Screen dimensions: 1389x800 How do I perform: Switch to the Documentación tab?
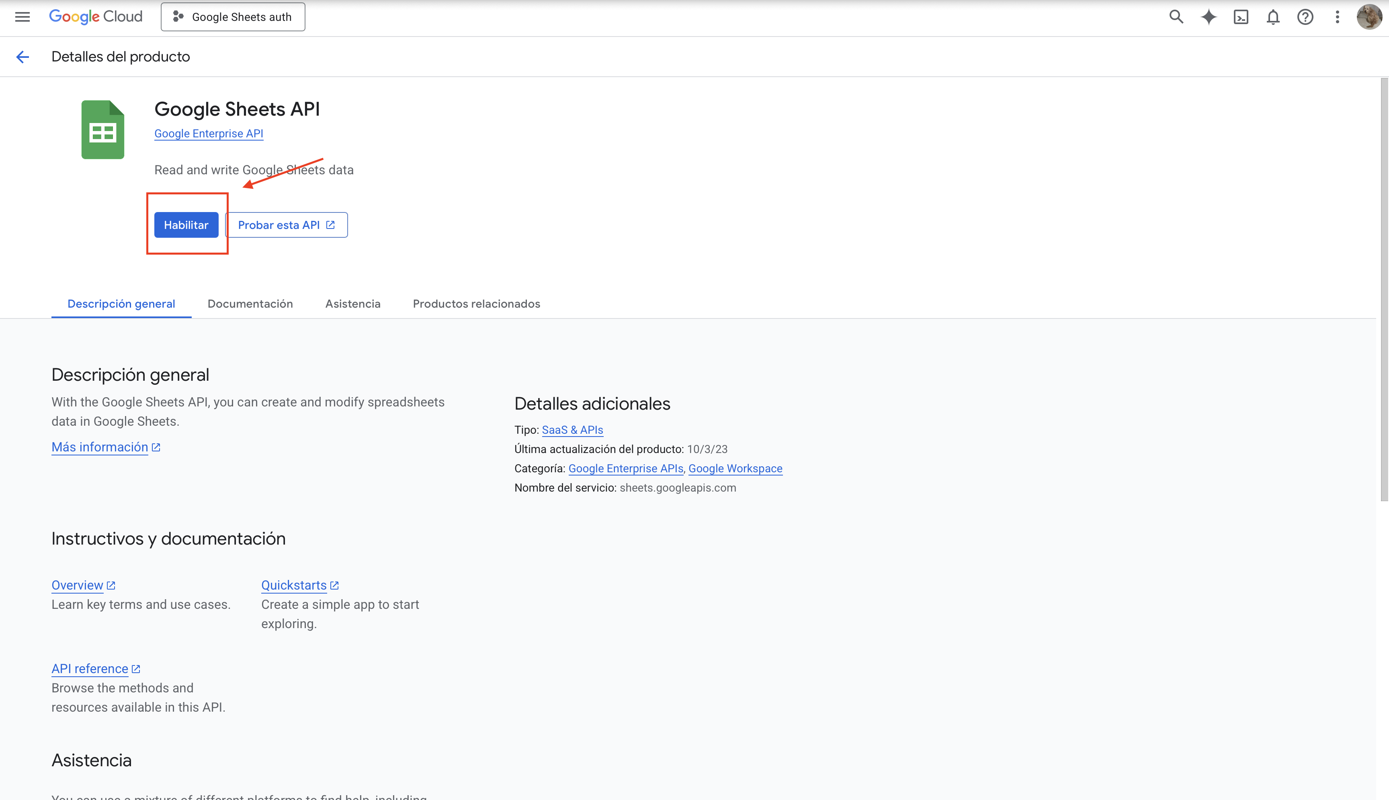[250, 304]
